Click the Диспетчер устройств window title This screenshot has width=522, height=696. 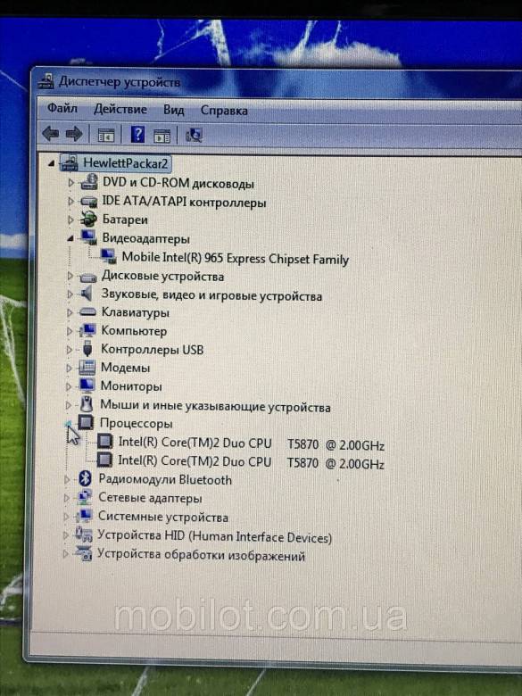tap(120, 82)
